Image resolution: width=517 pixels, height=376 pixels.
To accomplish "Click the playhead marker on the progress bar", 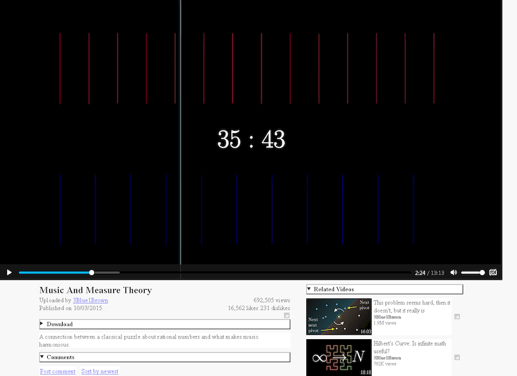I will pos(92,272).
